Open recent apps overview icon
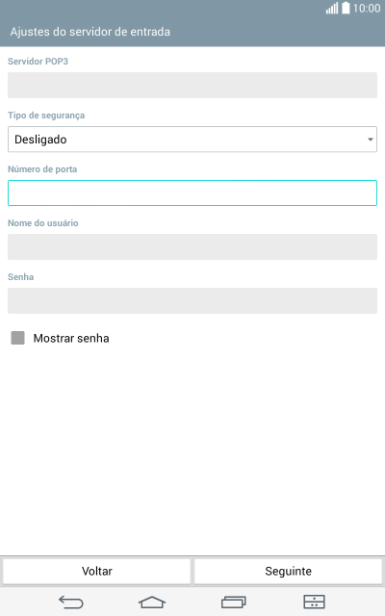 point(233,602)
